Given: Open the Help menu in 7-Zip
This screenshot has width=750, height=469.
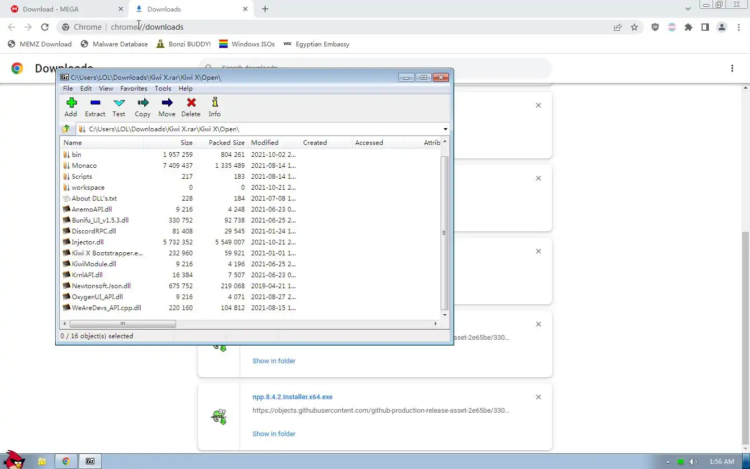Looking at the screenshot, I should click(185, 89).
